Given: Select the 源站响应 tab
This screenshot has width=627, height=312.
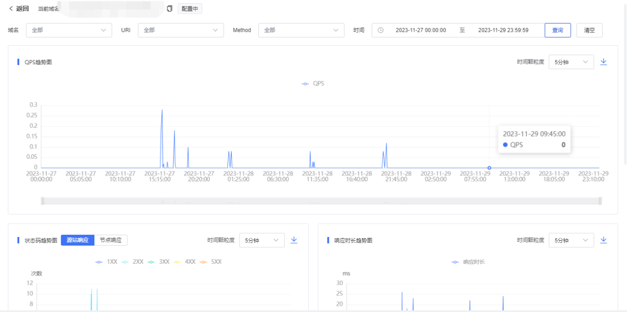Looking at the screenshot, I should (x=77, y=240).
